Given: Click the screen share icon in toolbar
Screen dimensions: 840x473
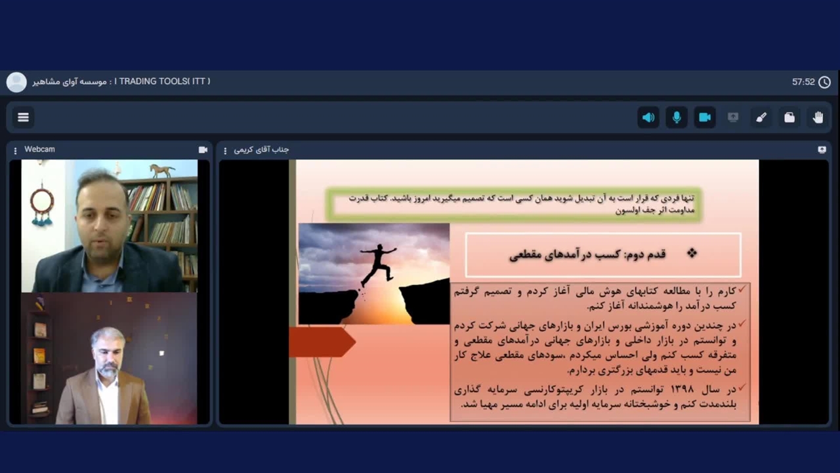Looking at the screenshot, I should coord(733,118).
